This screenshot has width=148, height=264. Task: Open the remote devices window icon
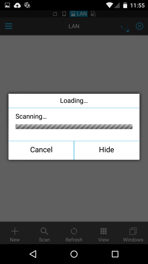pos(93,14)
